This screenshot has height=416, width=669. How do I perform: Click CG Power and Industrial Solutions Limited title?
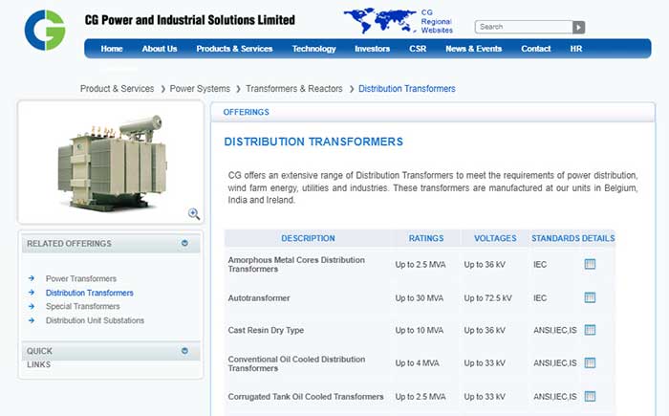point(190,20)
